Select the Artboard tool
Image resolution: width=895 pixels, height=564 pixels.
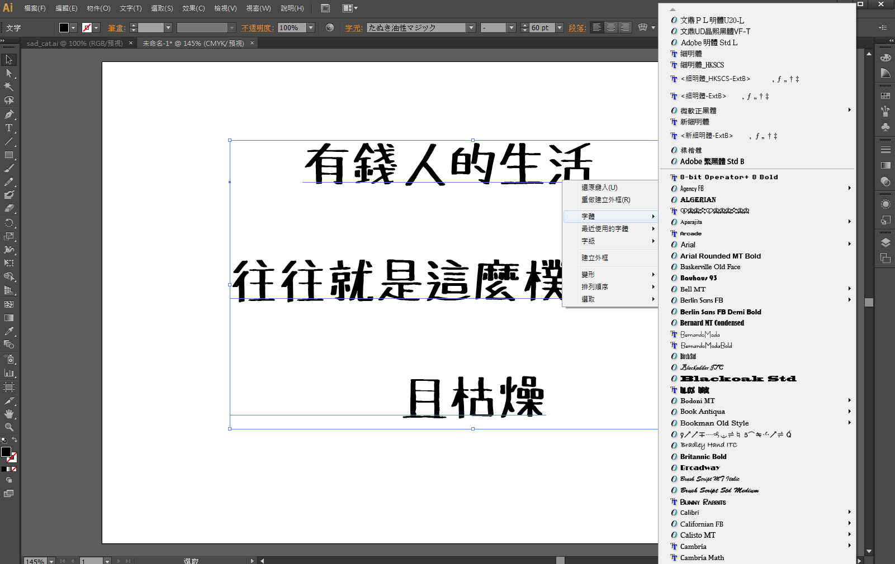[9, 386]
